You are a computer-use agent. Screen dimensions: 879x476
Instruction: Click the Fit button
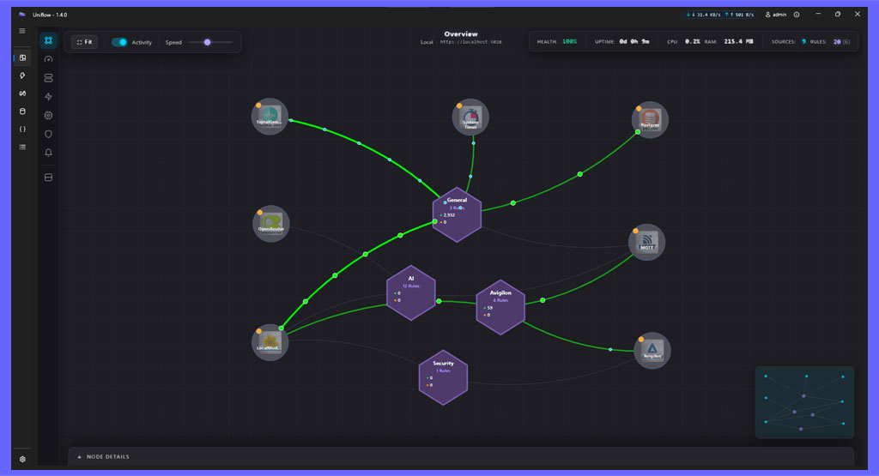(x=84, y=42)
